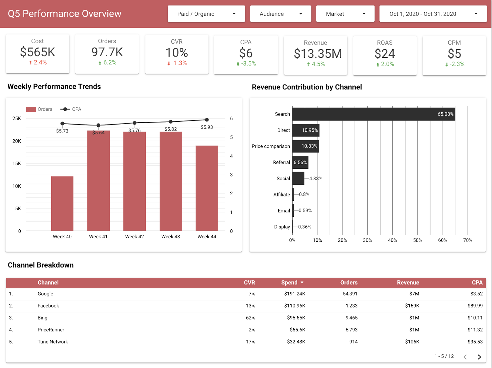Toggle the CPA line legend marker
492x368 pixels.
pos(65,109)
